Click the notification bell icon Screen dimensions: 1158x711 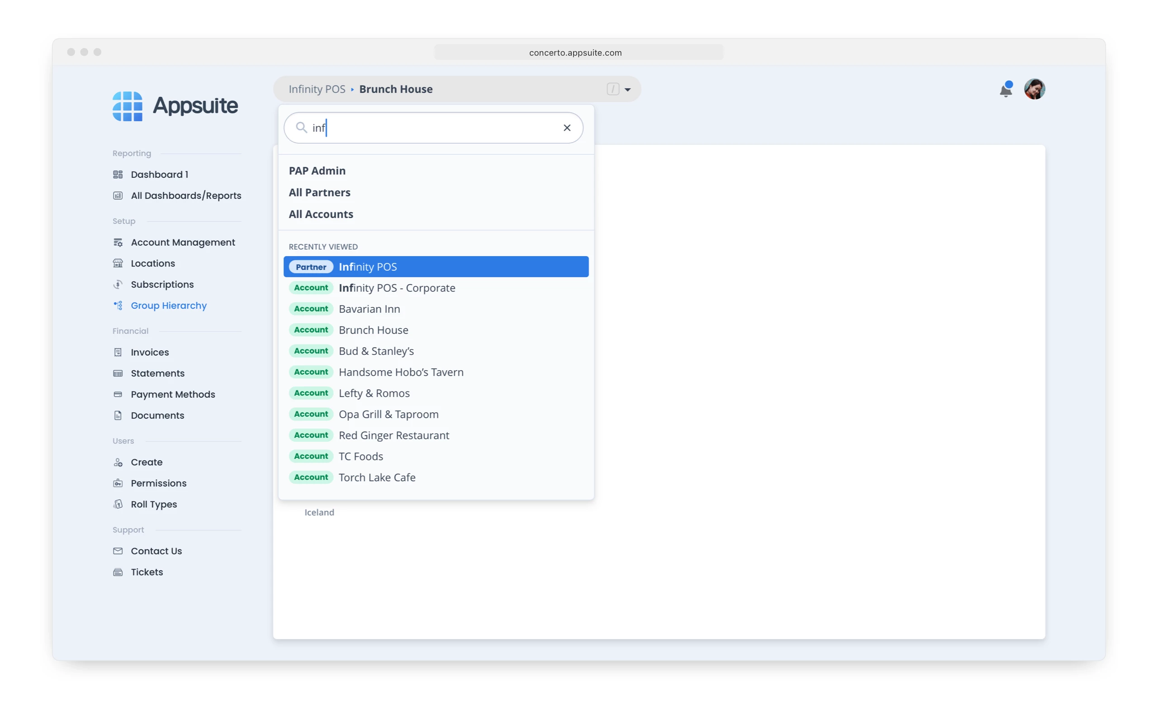click(1005, 89)
